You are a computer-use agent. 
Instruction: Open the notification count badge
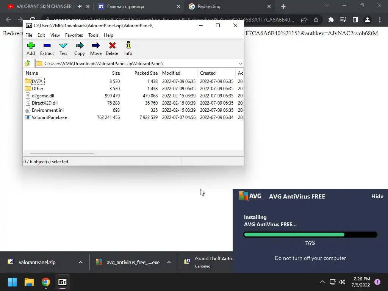[377, 282]
